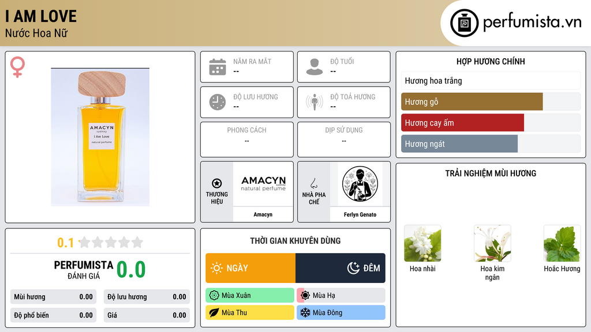Select the Đêm time block
The height and width of the screenshot is (332, 591).
click(x=341, y=268)
